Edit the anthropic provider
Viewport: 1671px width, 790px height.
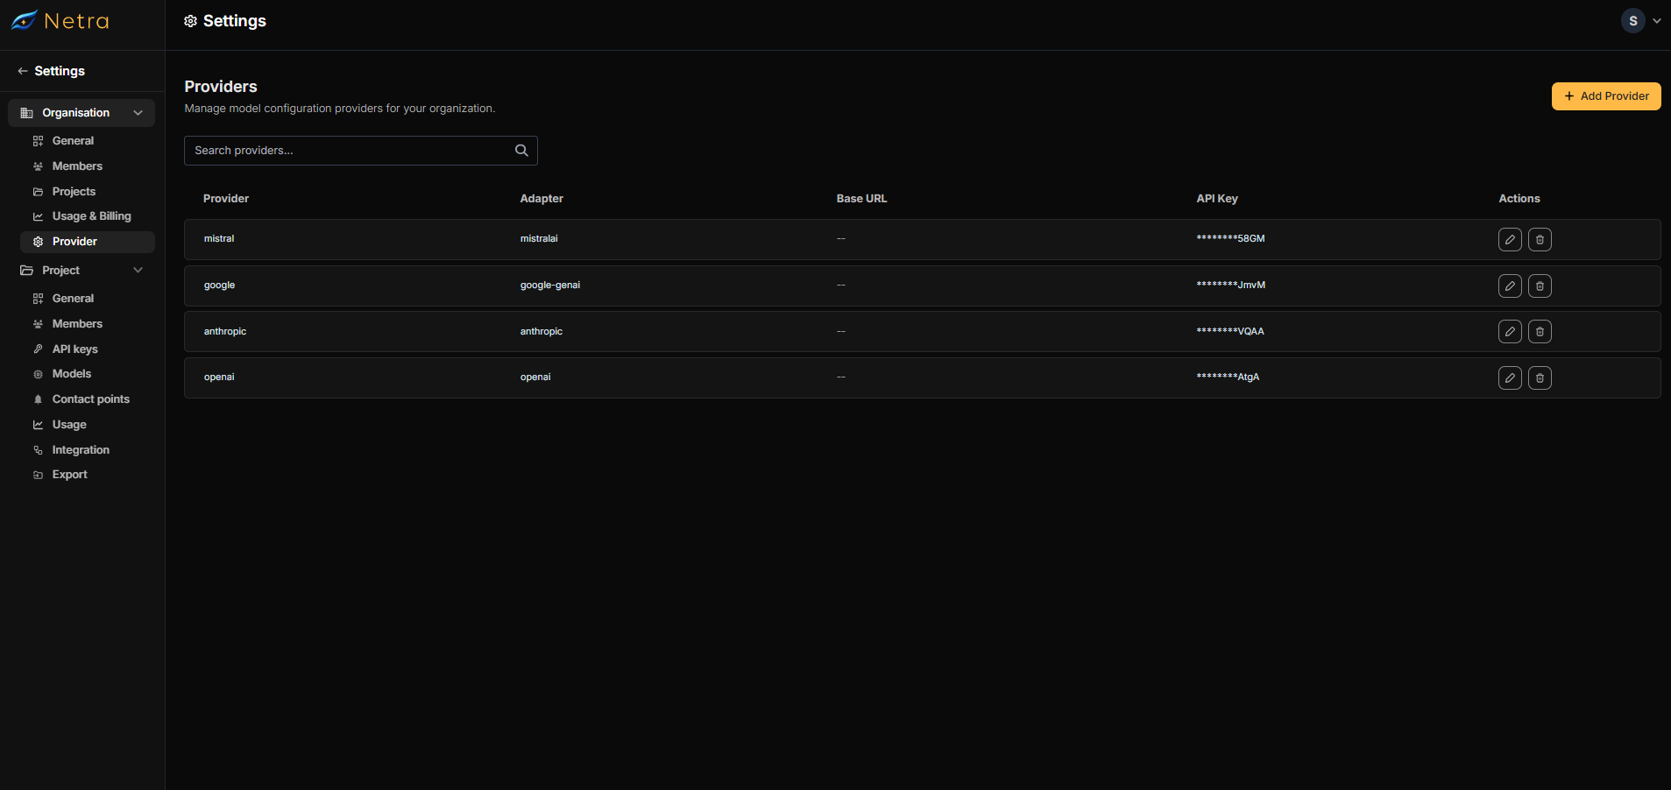pos(1510,331)
